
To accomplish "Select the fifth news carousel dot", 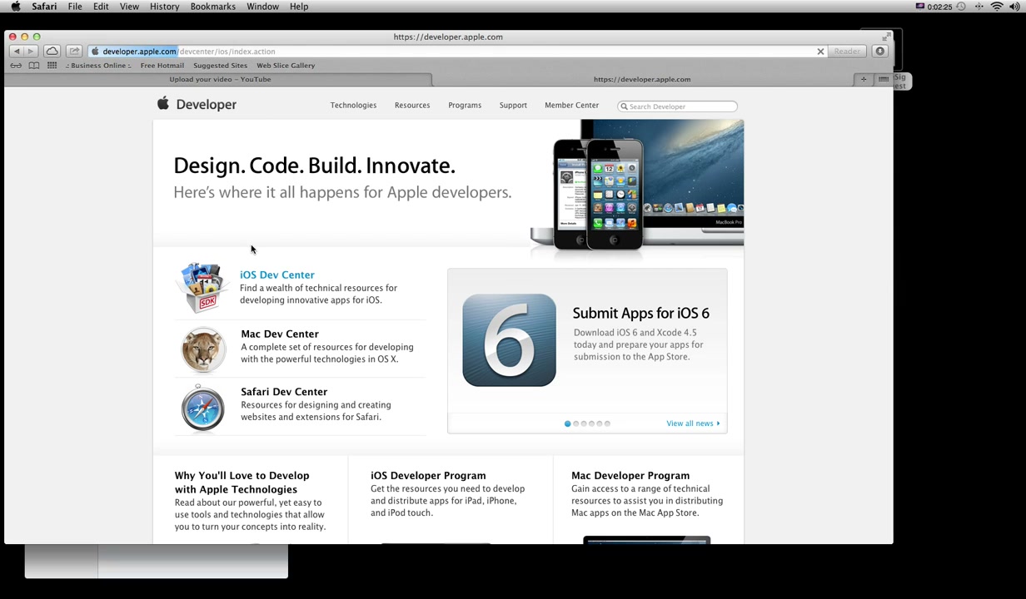I will pos(600,424).
